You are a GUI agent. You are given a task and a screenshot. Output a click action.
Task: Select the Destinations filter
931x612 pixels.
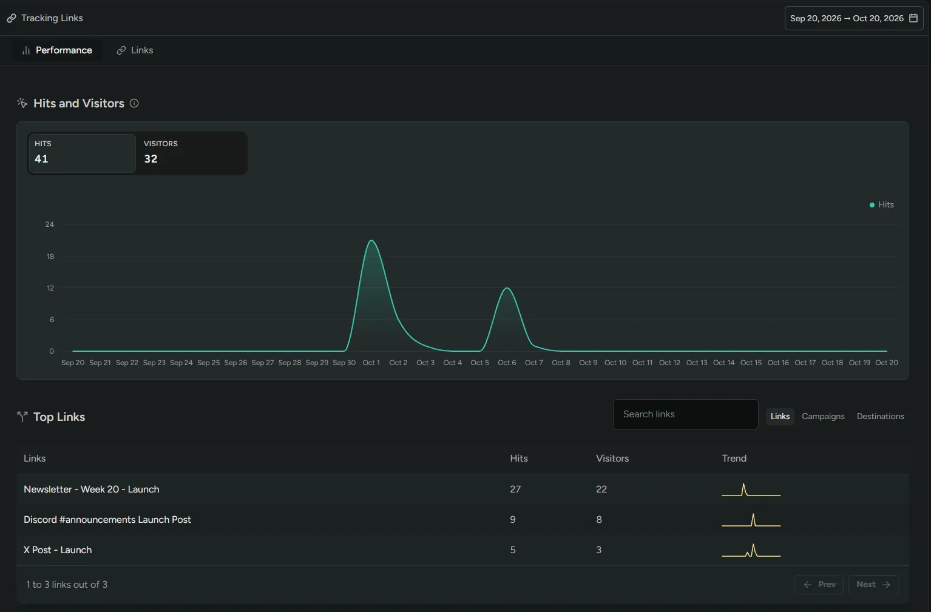pos(881,416)
